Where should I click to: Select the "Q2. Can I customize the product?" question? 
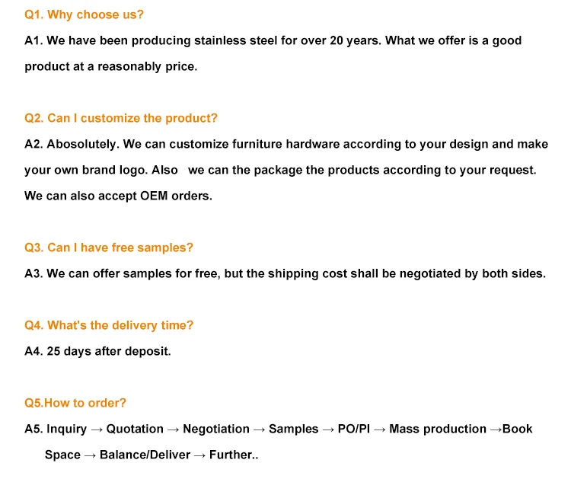[121, 118]
